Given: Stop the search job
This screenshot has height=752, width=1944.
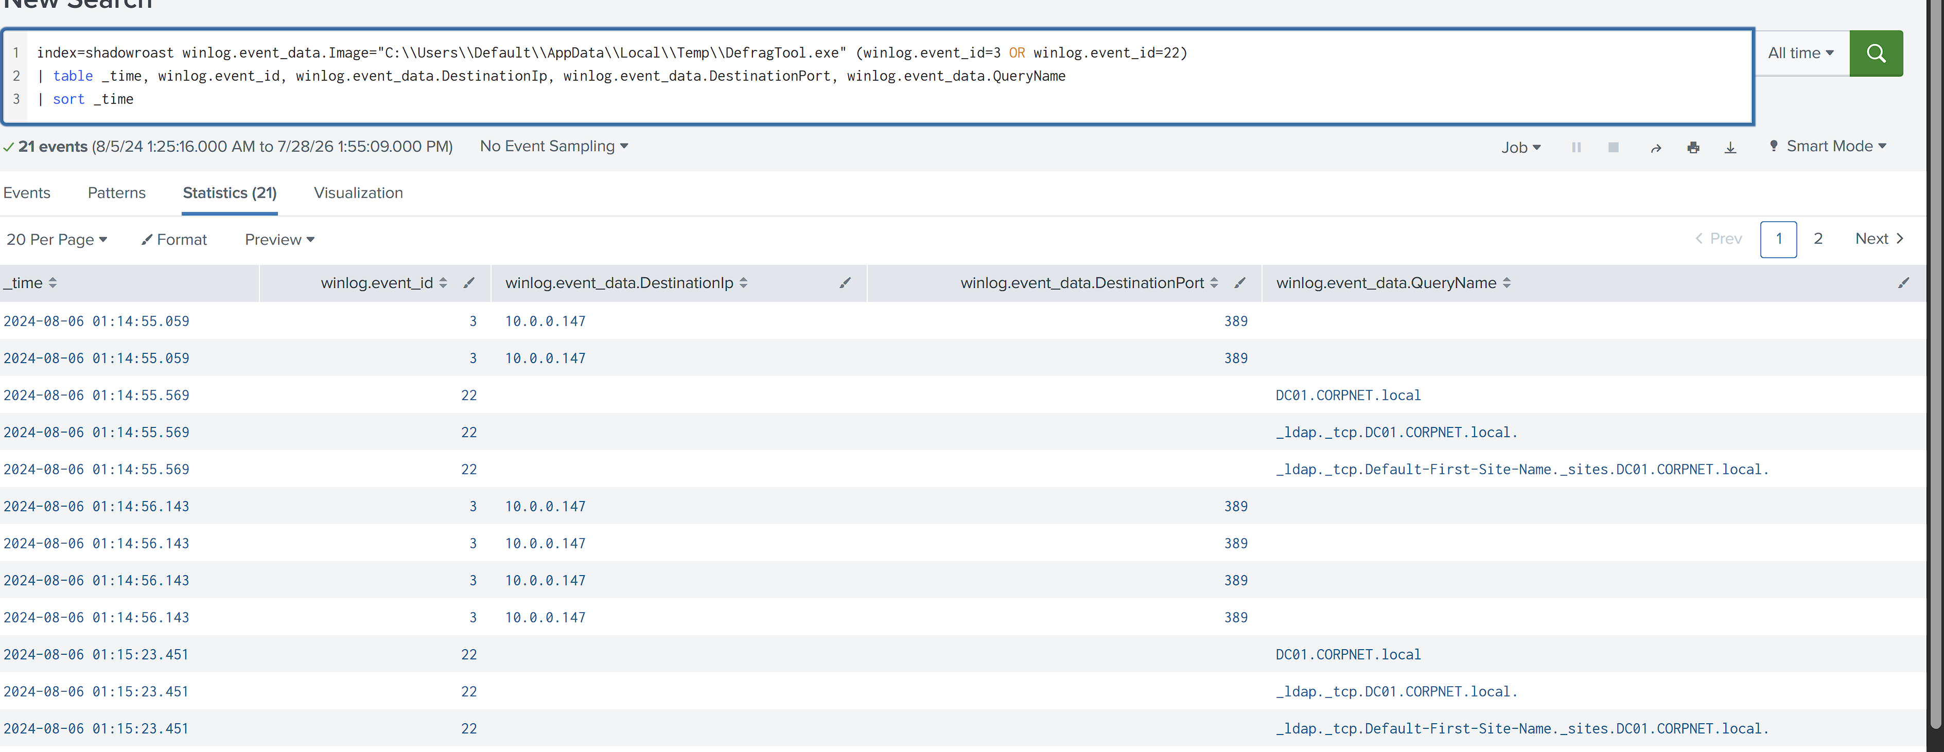Looking at the screenshot, I should click(x=1614, y=147).
